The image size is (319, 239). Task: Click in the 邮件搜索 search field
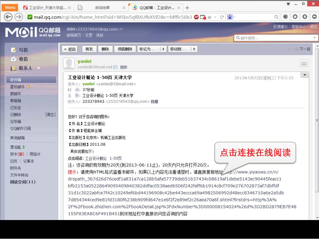click(276, 38)
